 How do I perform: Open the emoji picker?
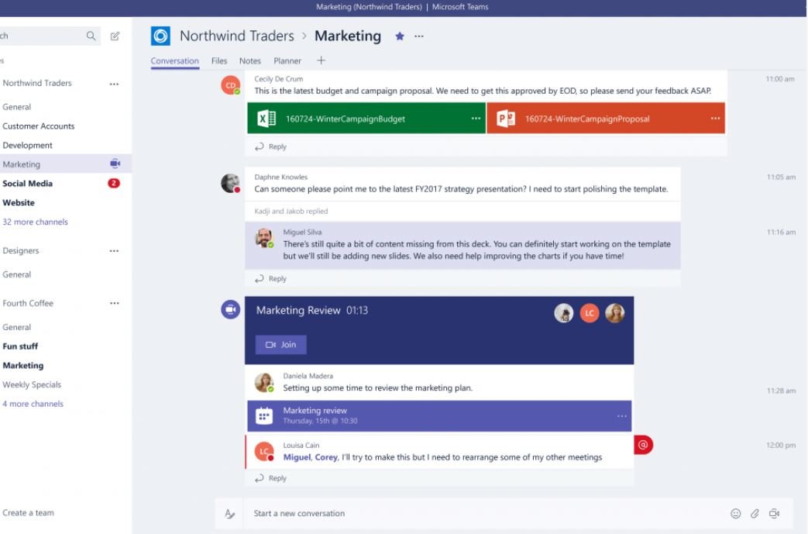(736, 513)
